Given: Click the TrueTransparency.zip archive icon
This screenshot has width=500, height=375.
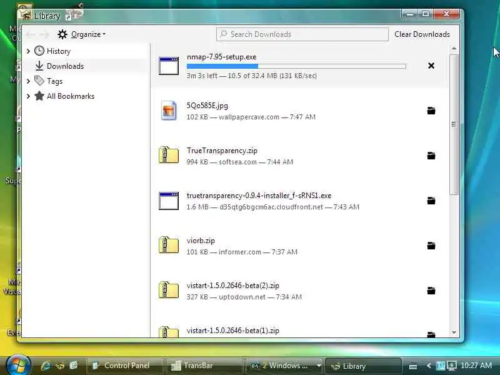Looking at the screenshot, I should [x=169, y=155].
